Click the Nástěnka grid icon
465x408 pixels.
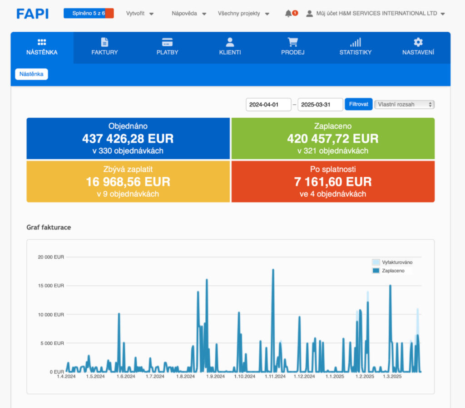pos(42,42)
